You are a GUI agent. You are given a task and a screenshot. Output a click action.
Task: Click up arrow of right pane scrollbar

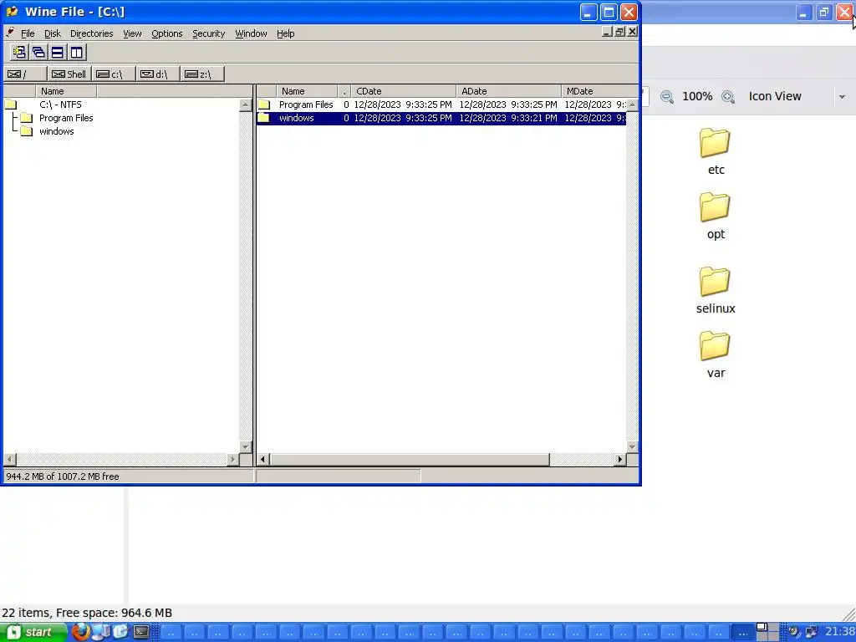[632, 104]
